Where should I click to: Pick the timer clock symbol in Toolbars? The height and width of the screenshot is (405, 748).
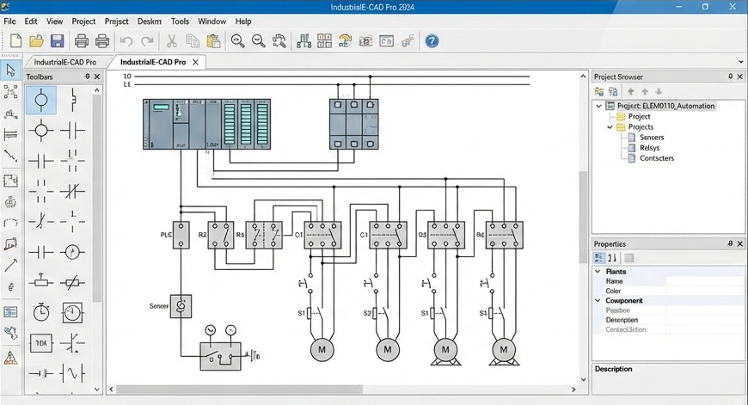[x=41, y=312]
